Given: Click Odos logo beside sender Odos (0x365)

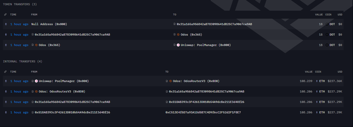Looking at the screenshot, I should (x=36, y=45).
